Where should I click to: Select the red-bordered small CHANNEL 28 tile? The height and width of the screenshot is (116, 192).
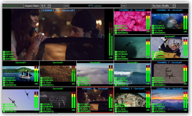click(95, 100)
